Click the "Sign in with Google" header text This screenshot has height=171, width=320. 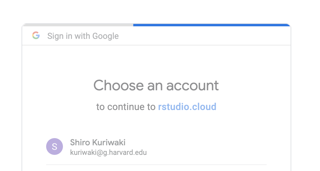tap(83, 36)
